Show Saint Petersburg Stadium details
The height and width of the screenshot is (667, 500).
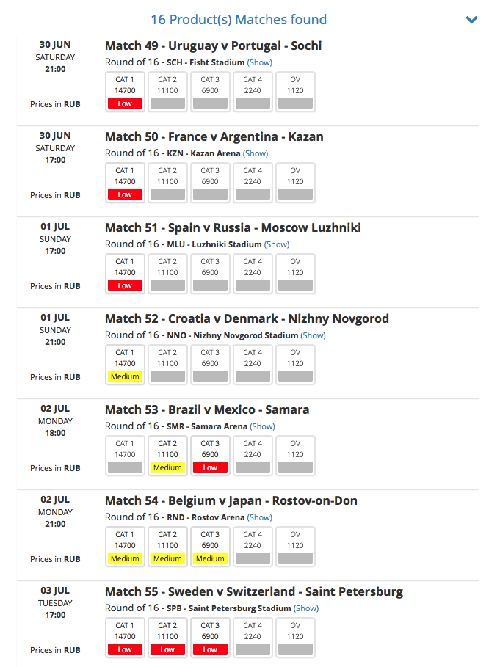[306, 609]
